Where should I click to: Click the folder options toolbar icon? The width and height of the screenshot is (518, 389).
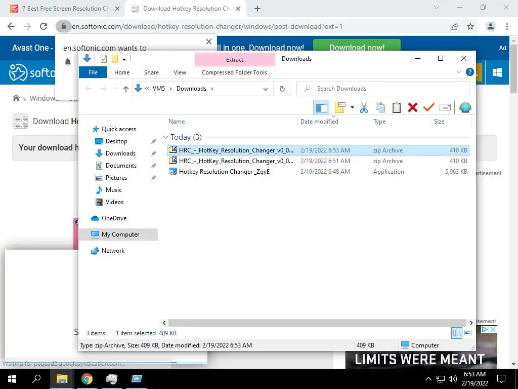click(x=340, y=107)
